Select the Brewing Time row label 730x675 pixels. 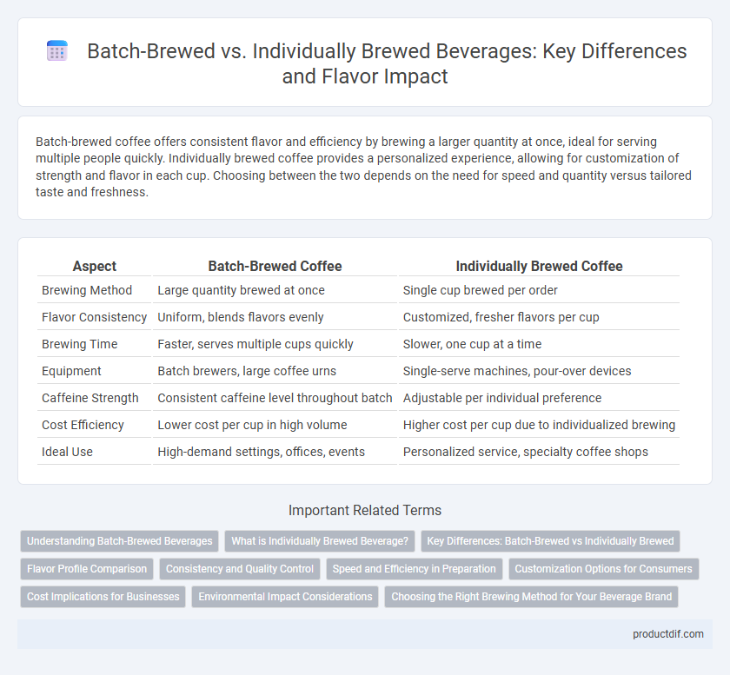pyautogui.click(x=80, y=345)
